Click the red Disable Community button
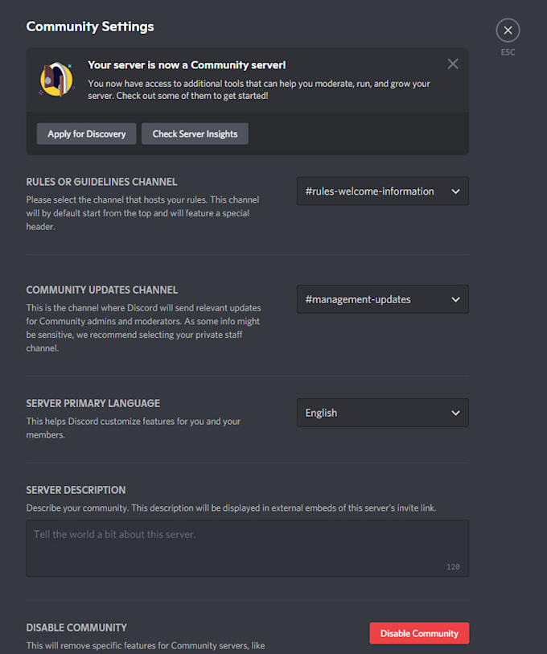This screenshot has height=654, width=547. coord(419,633)
